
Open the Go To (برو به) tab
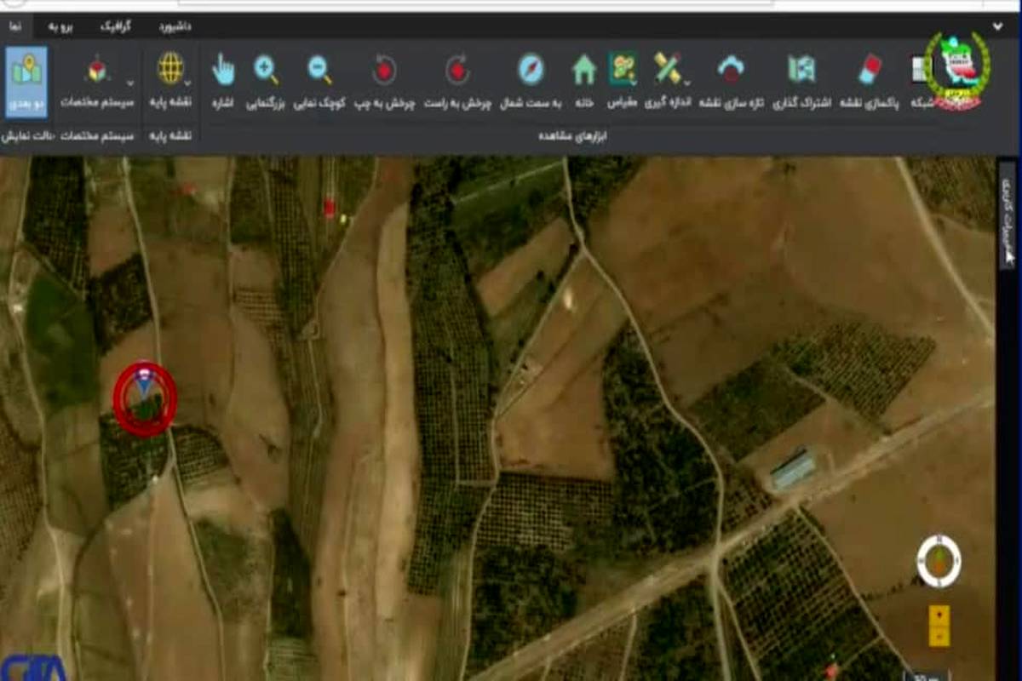click(60, 26)
